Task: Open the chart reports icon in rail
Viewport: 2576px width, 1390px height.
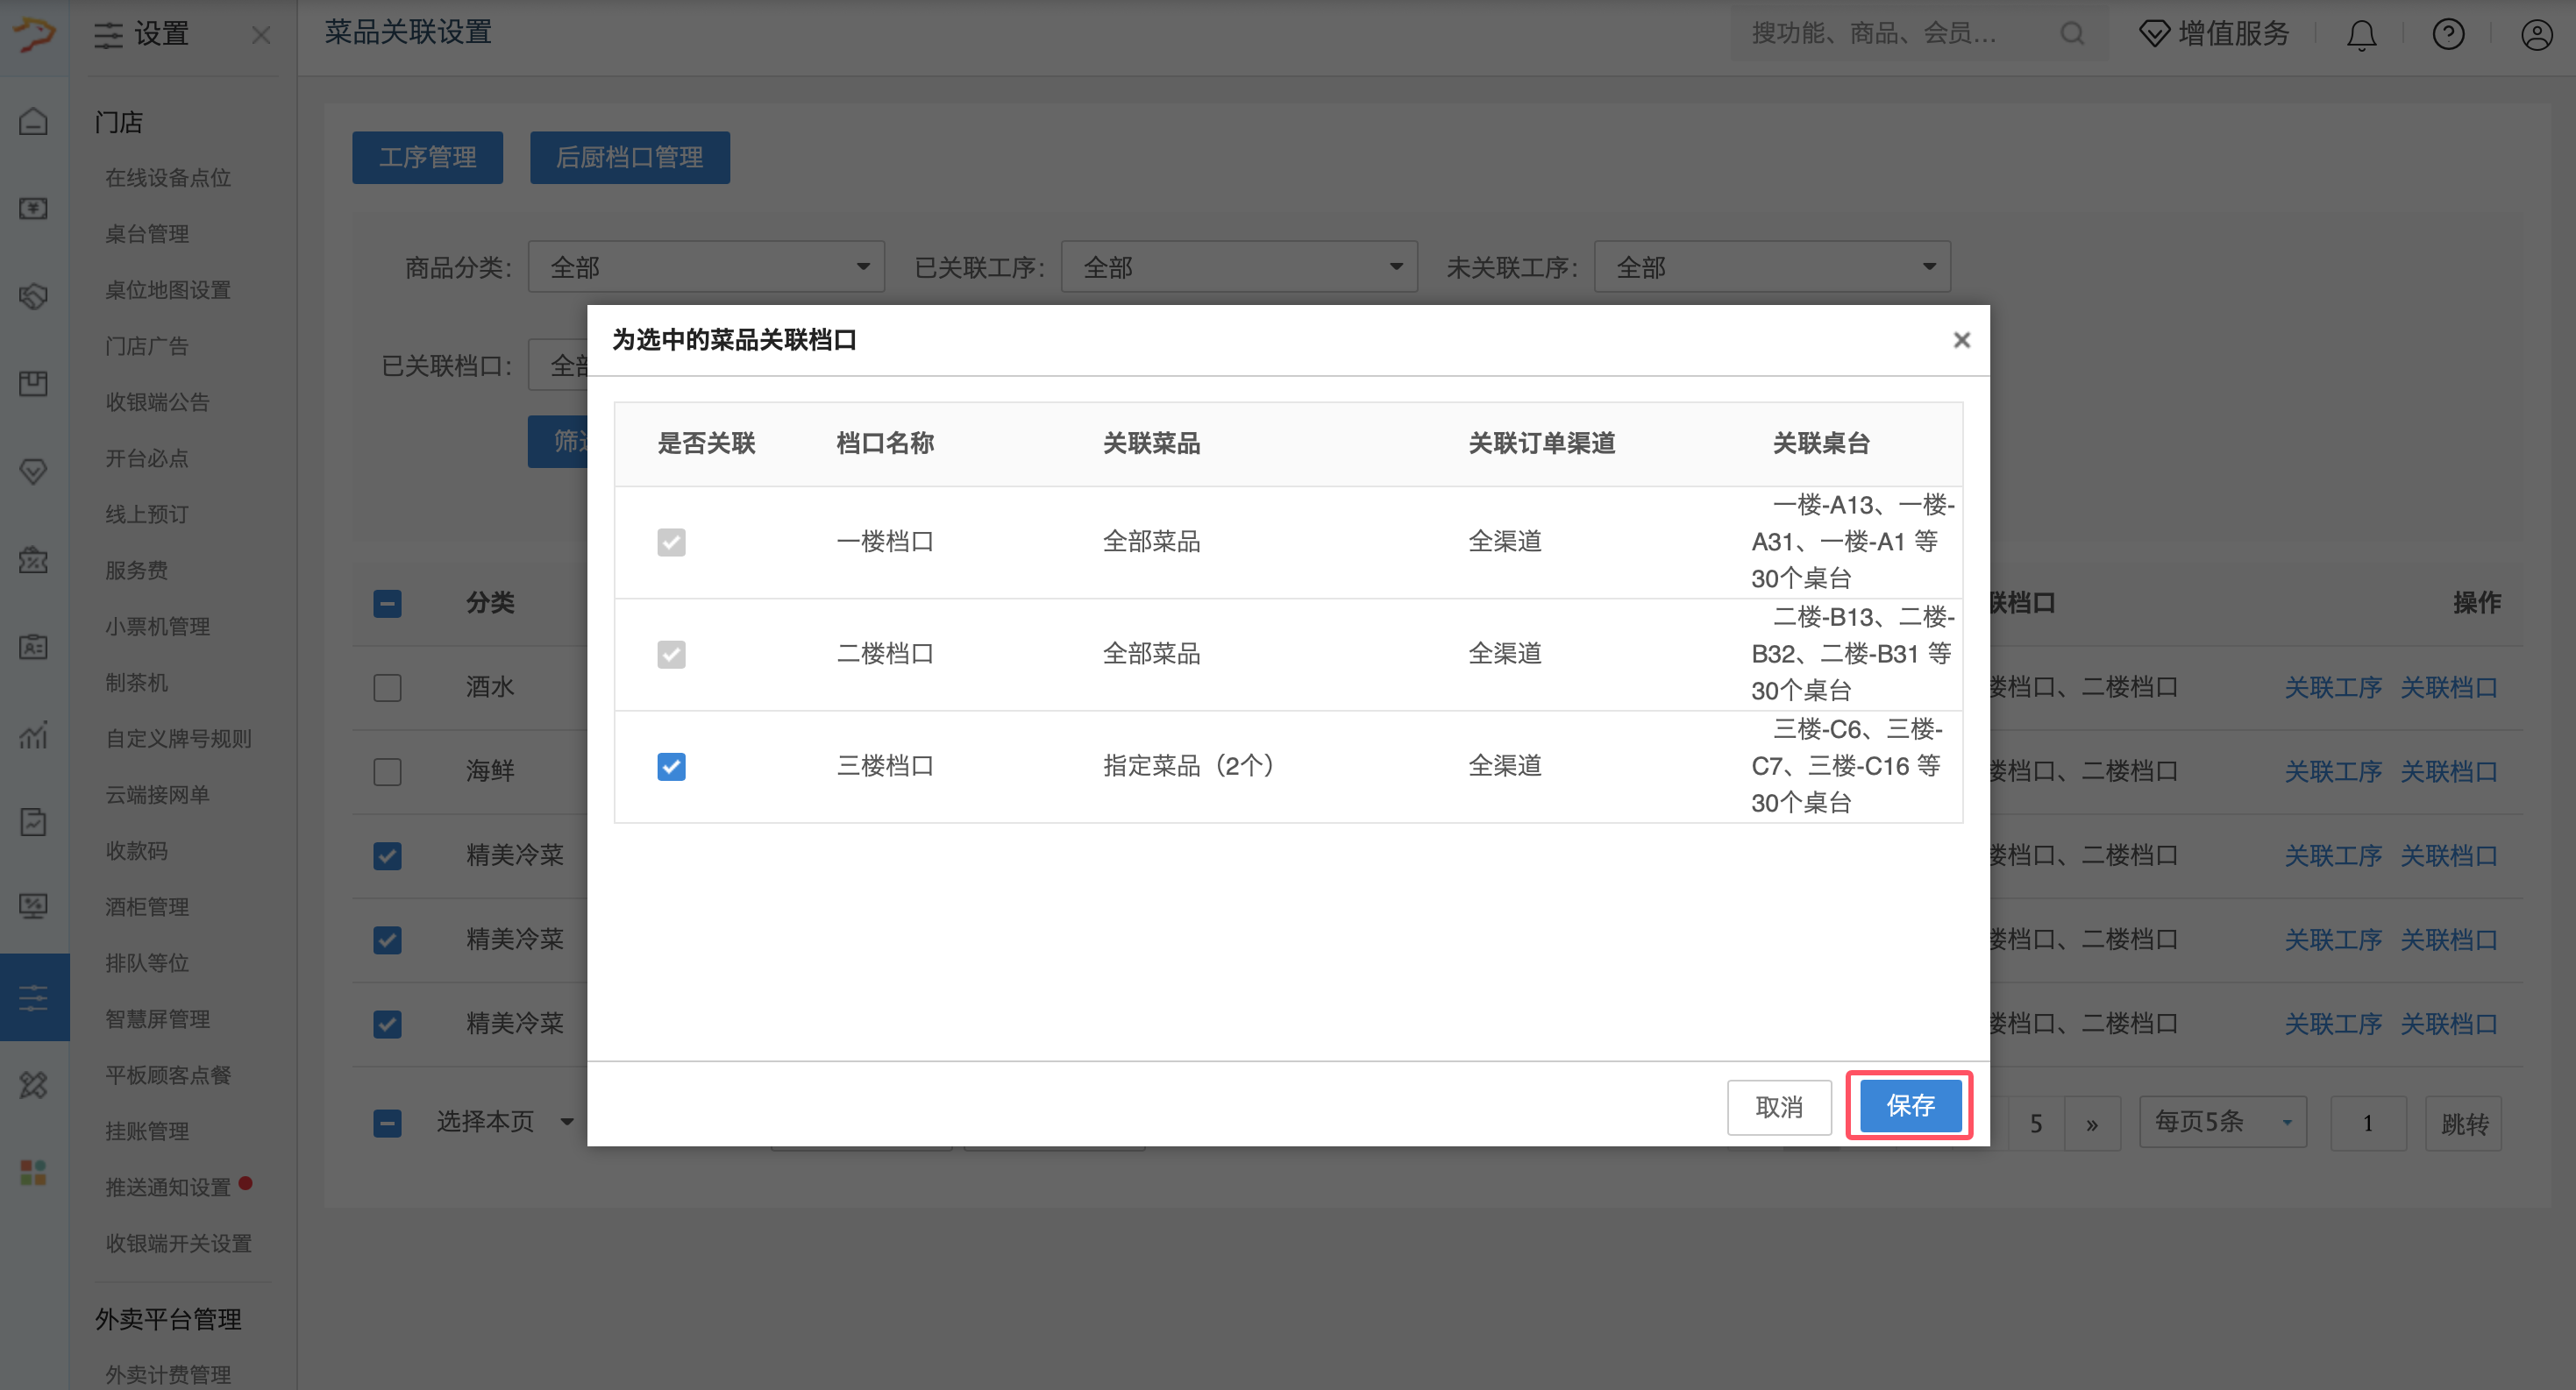Action: coord(34,734)
